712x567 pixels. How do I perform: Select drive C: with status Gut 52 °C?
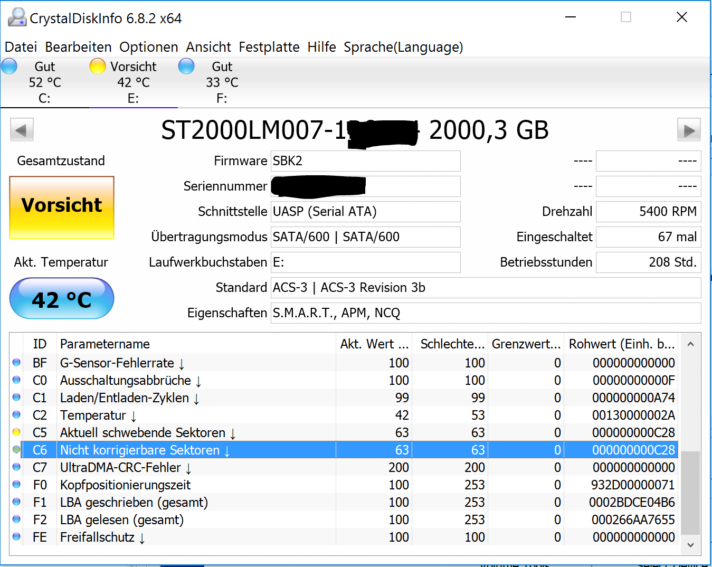(45, 82)
